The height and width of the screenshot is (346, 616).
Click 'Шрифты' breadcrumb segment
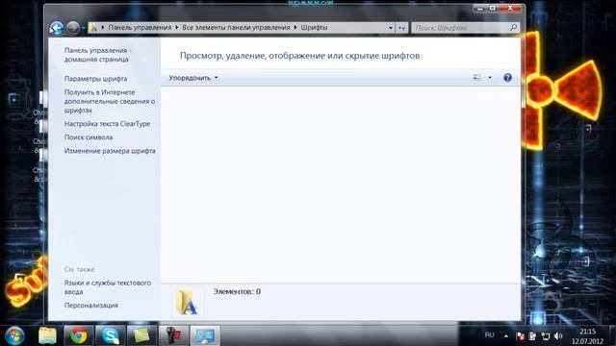coord(314,28)
